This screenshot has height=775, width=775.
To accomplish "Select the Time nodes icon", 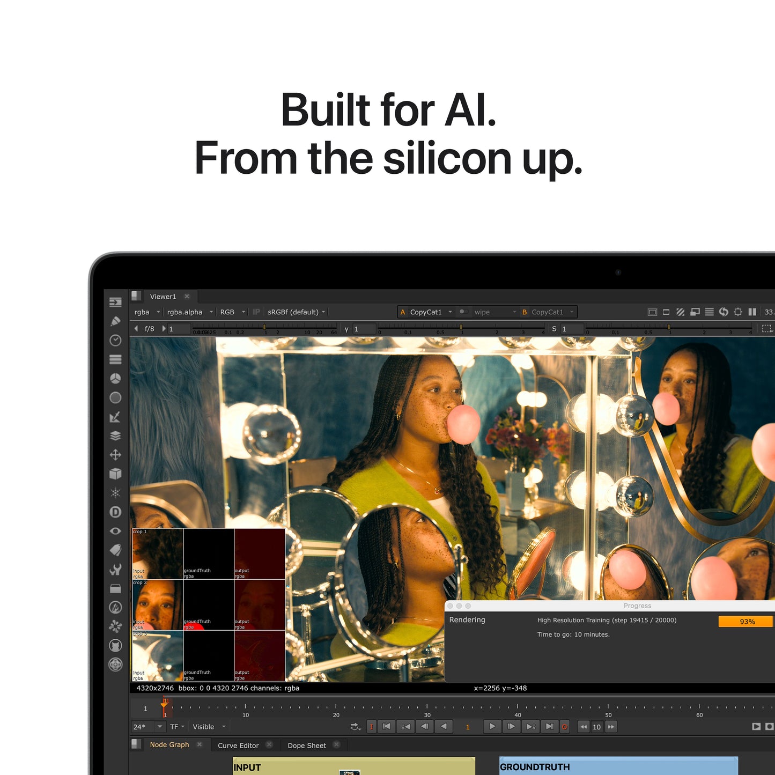I will click(115, 339).
